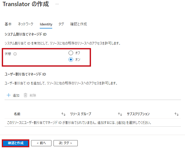Viewport: 185px width, 148px height.
Task: Click the システム割り当てマネージド ID heading
Action: pyautogui.click(x=25, y=34)
